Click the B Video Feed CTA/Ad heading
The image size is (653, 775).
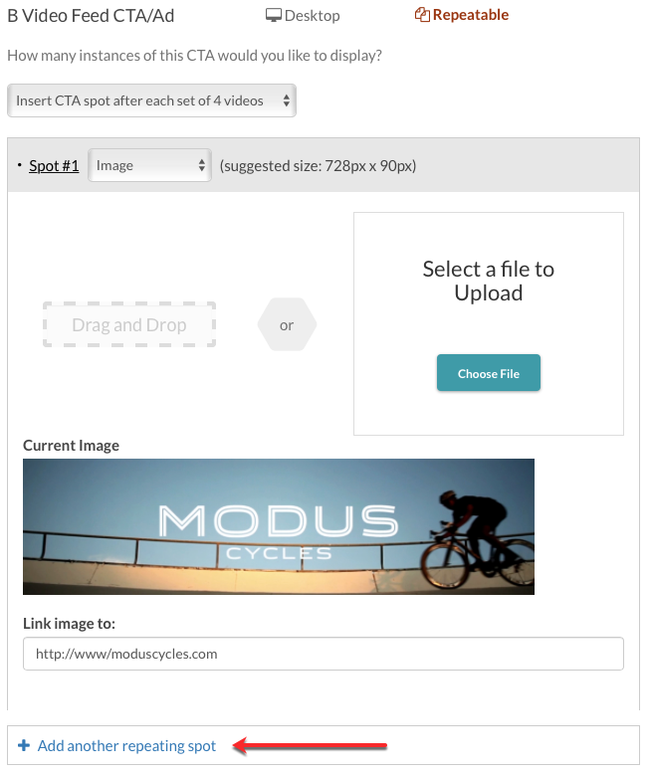click(91, 16)
